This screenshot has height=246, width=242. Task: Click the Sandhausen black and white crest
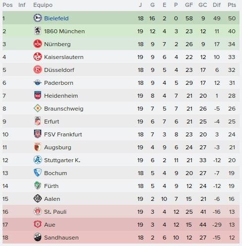coord(38,237)
